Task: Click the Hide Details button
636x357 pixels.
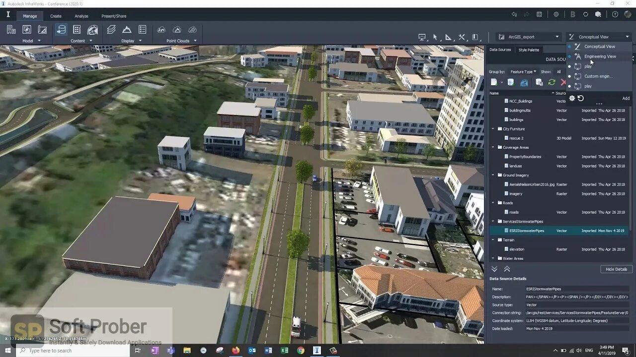Action: point(616,269)
